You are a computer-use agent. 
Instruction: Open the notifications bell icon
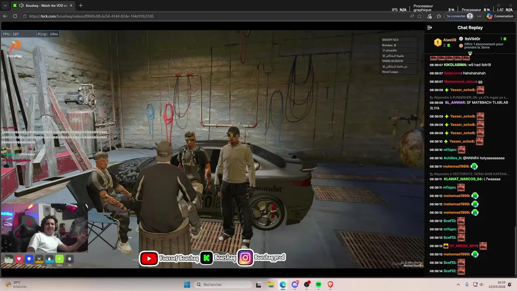(510, 285)
